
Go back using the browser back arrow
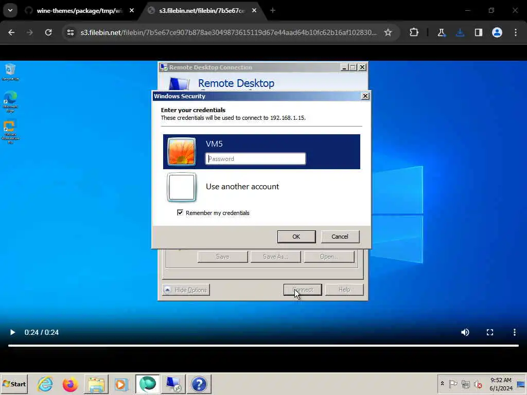point(11,32)
